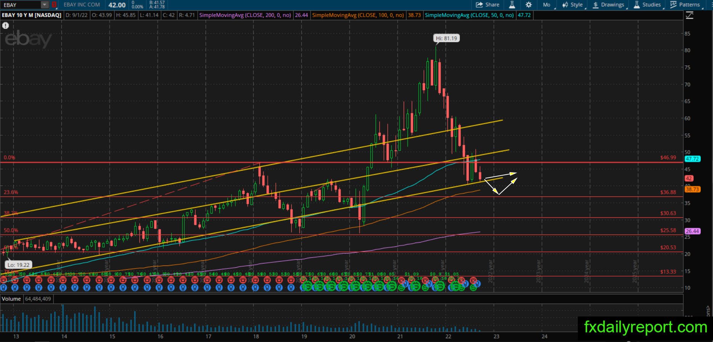Screen dimensions: 713x342
Task: Click the 23.6% Fibonacci label
Action: point(11,192)
